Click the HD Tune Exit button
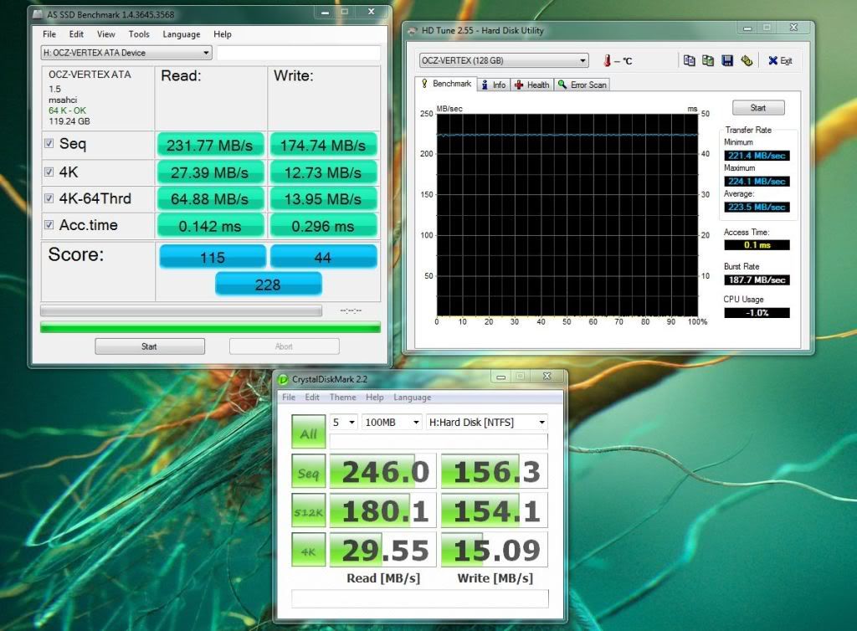This screenshot has width=857, height=631. pyautogui.click(x=780, y=60)
